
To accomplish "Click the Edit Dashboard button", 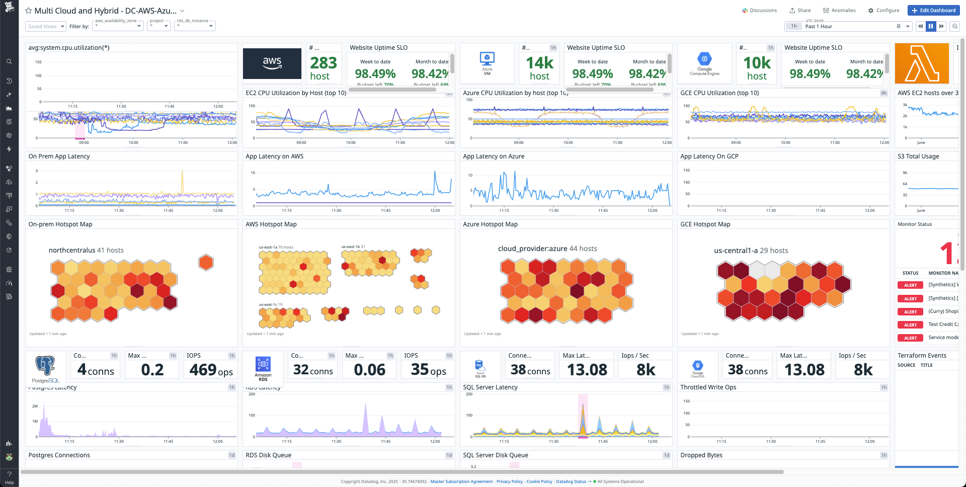I will [x=933, y=10].
